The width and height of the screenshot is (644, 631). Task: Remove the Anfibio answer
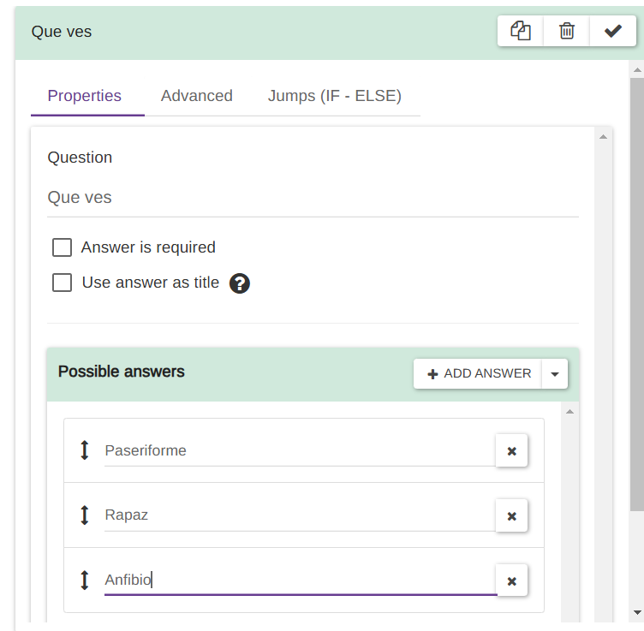pos(511,581)
